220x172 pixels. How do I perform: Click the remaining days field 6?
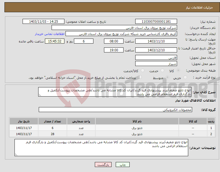(x=84, y=41)
